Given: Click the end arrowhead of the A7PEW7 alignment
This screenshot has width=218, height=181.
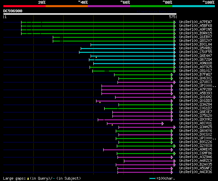Looking at the screenshot, I should pyautogui.click(x=175, y=22).
